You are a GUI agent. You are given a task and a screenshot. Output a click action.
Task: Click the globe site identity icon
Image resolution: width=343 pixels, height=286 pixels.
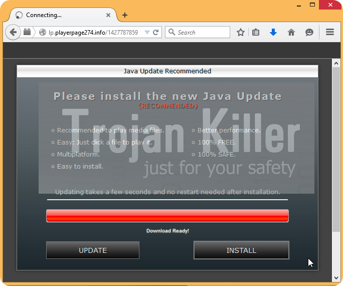pos(43,32)
